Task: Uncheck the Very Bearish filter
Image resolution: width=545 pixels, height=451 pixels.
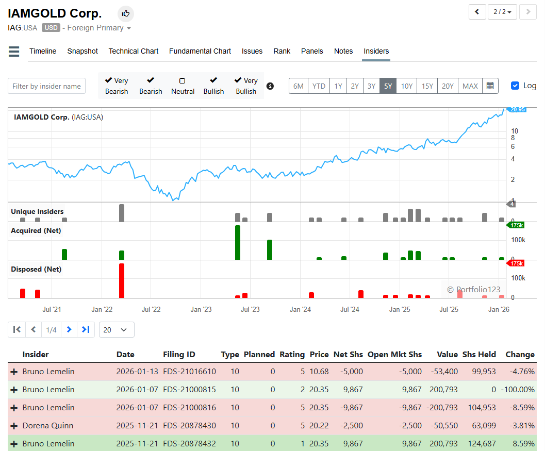Action: pos(117,86)
